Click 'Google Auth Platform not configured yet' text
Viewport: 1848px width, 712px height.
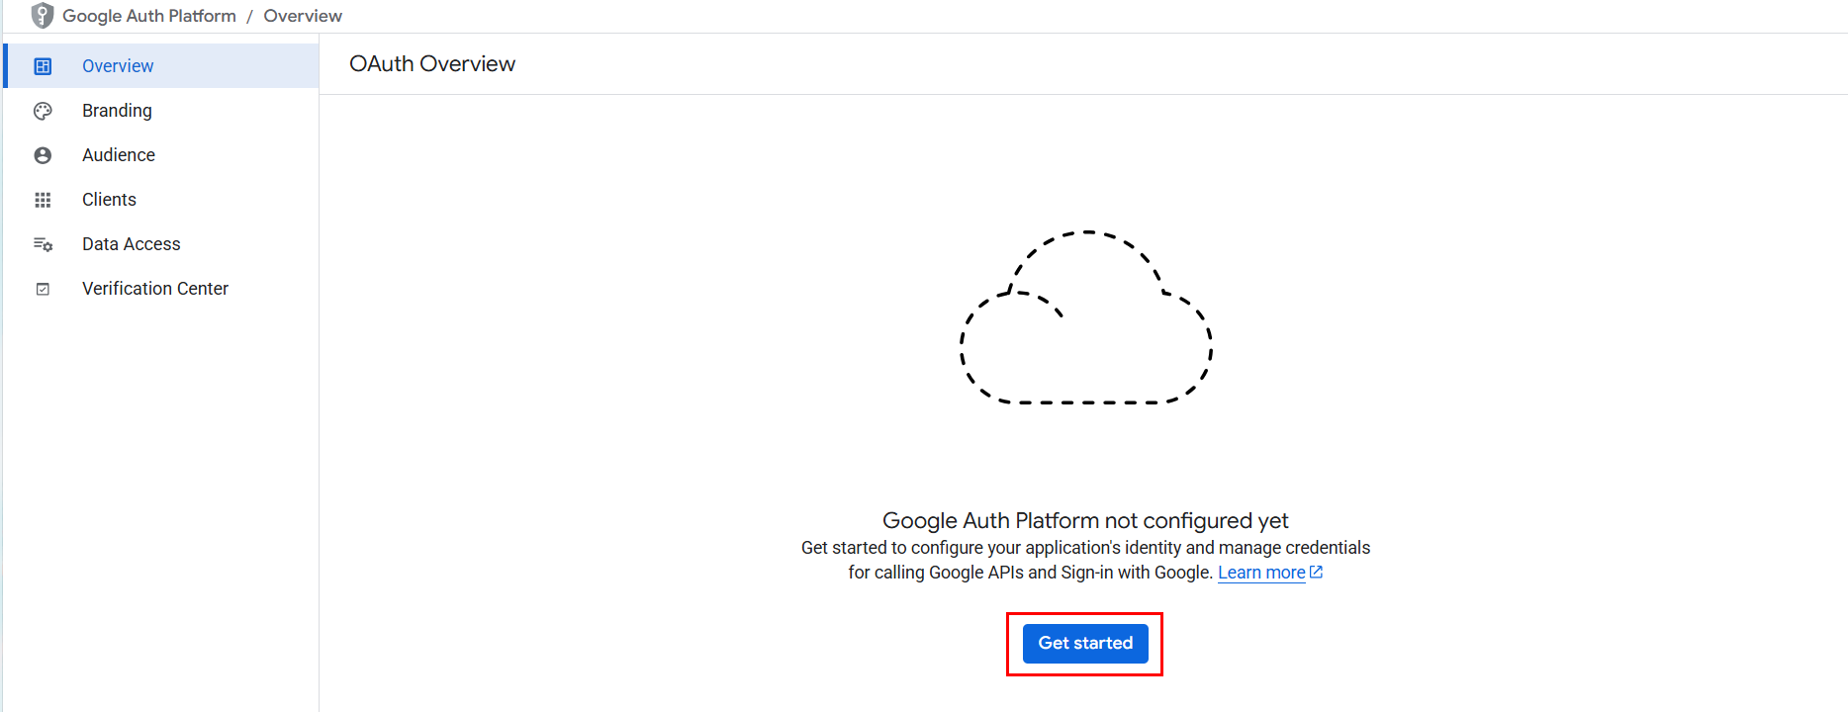[1085, 520]
